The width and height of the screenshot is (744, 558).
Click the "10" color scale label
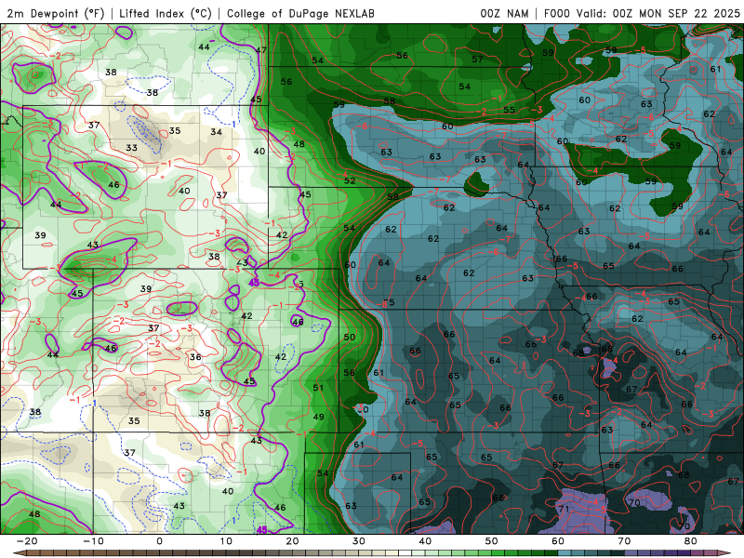[x=226, y=541]
